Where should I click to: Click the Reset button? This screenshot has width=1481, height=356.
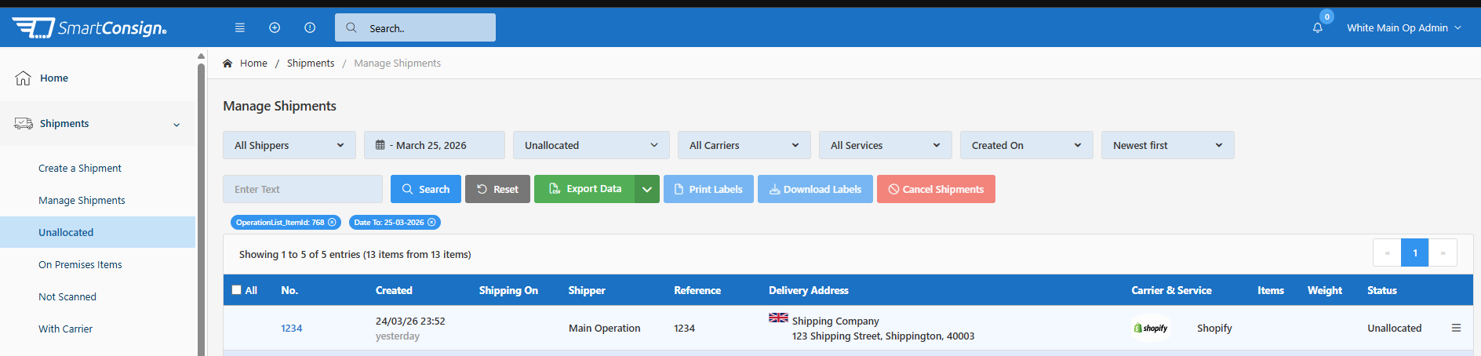[497, 189]
